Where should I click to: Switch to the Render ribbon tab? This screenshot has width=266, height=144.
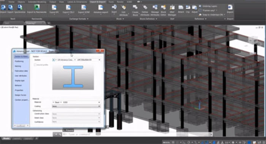(120, 2)
